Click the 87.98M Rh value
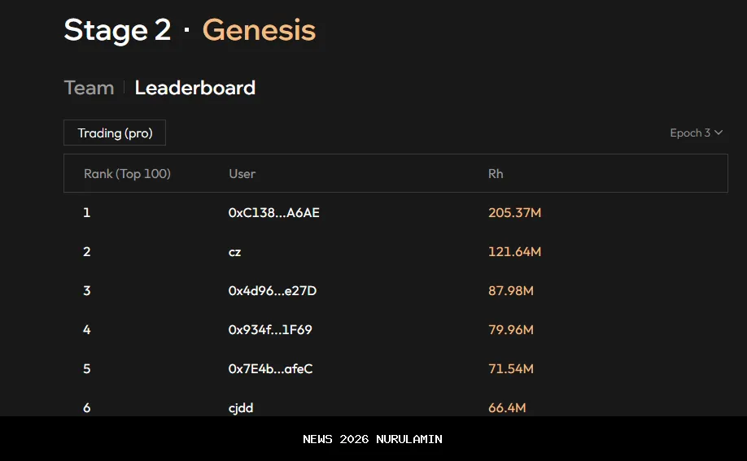747x461 pixels. pyautogui.click(x=510, y=291)
